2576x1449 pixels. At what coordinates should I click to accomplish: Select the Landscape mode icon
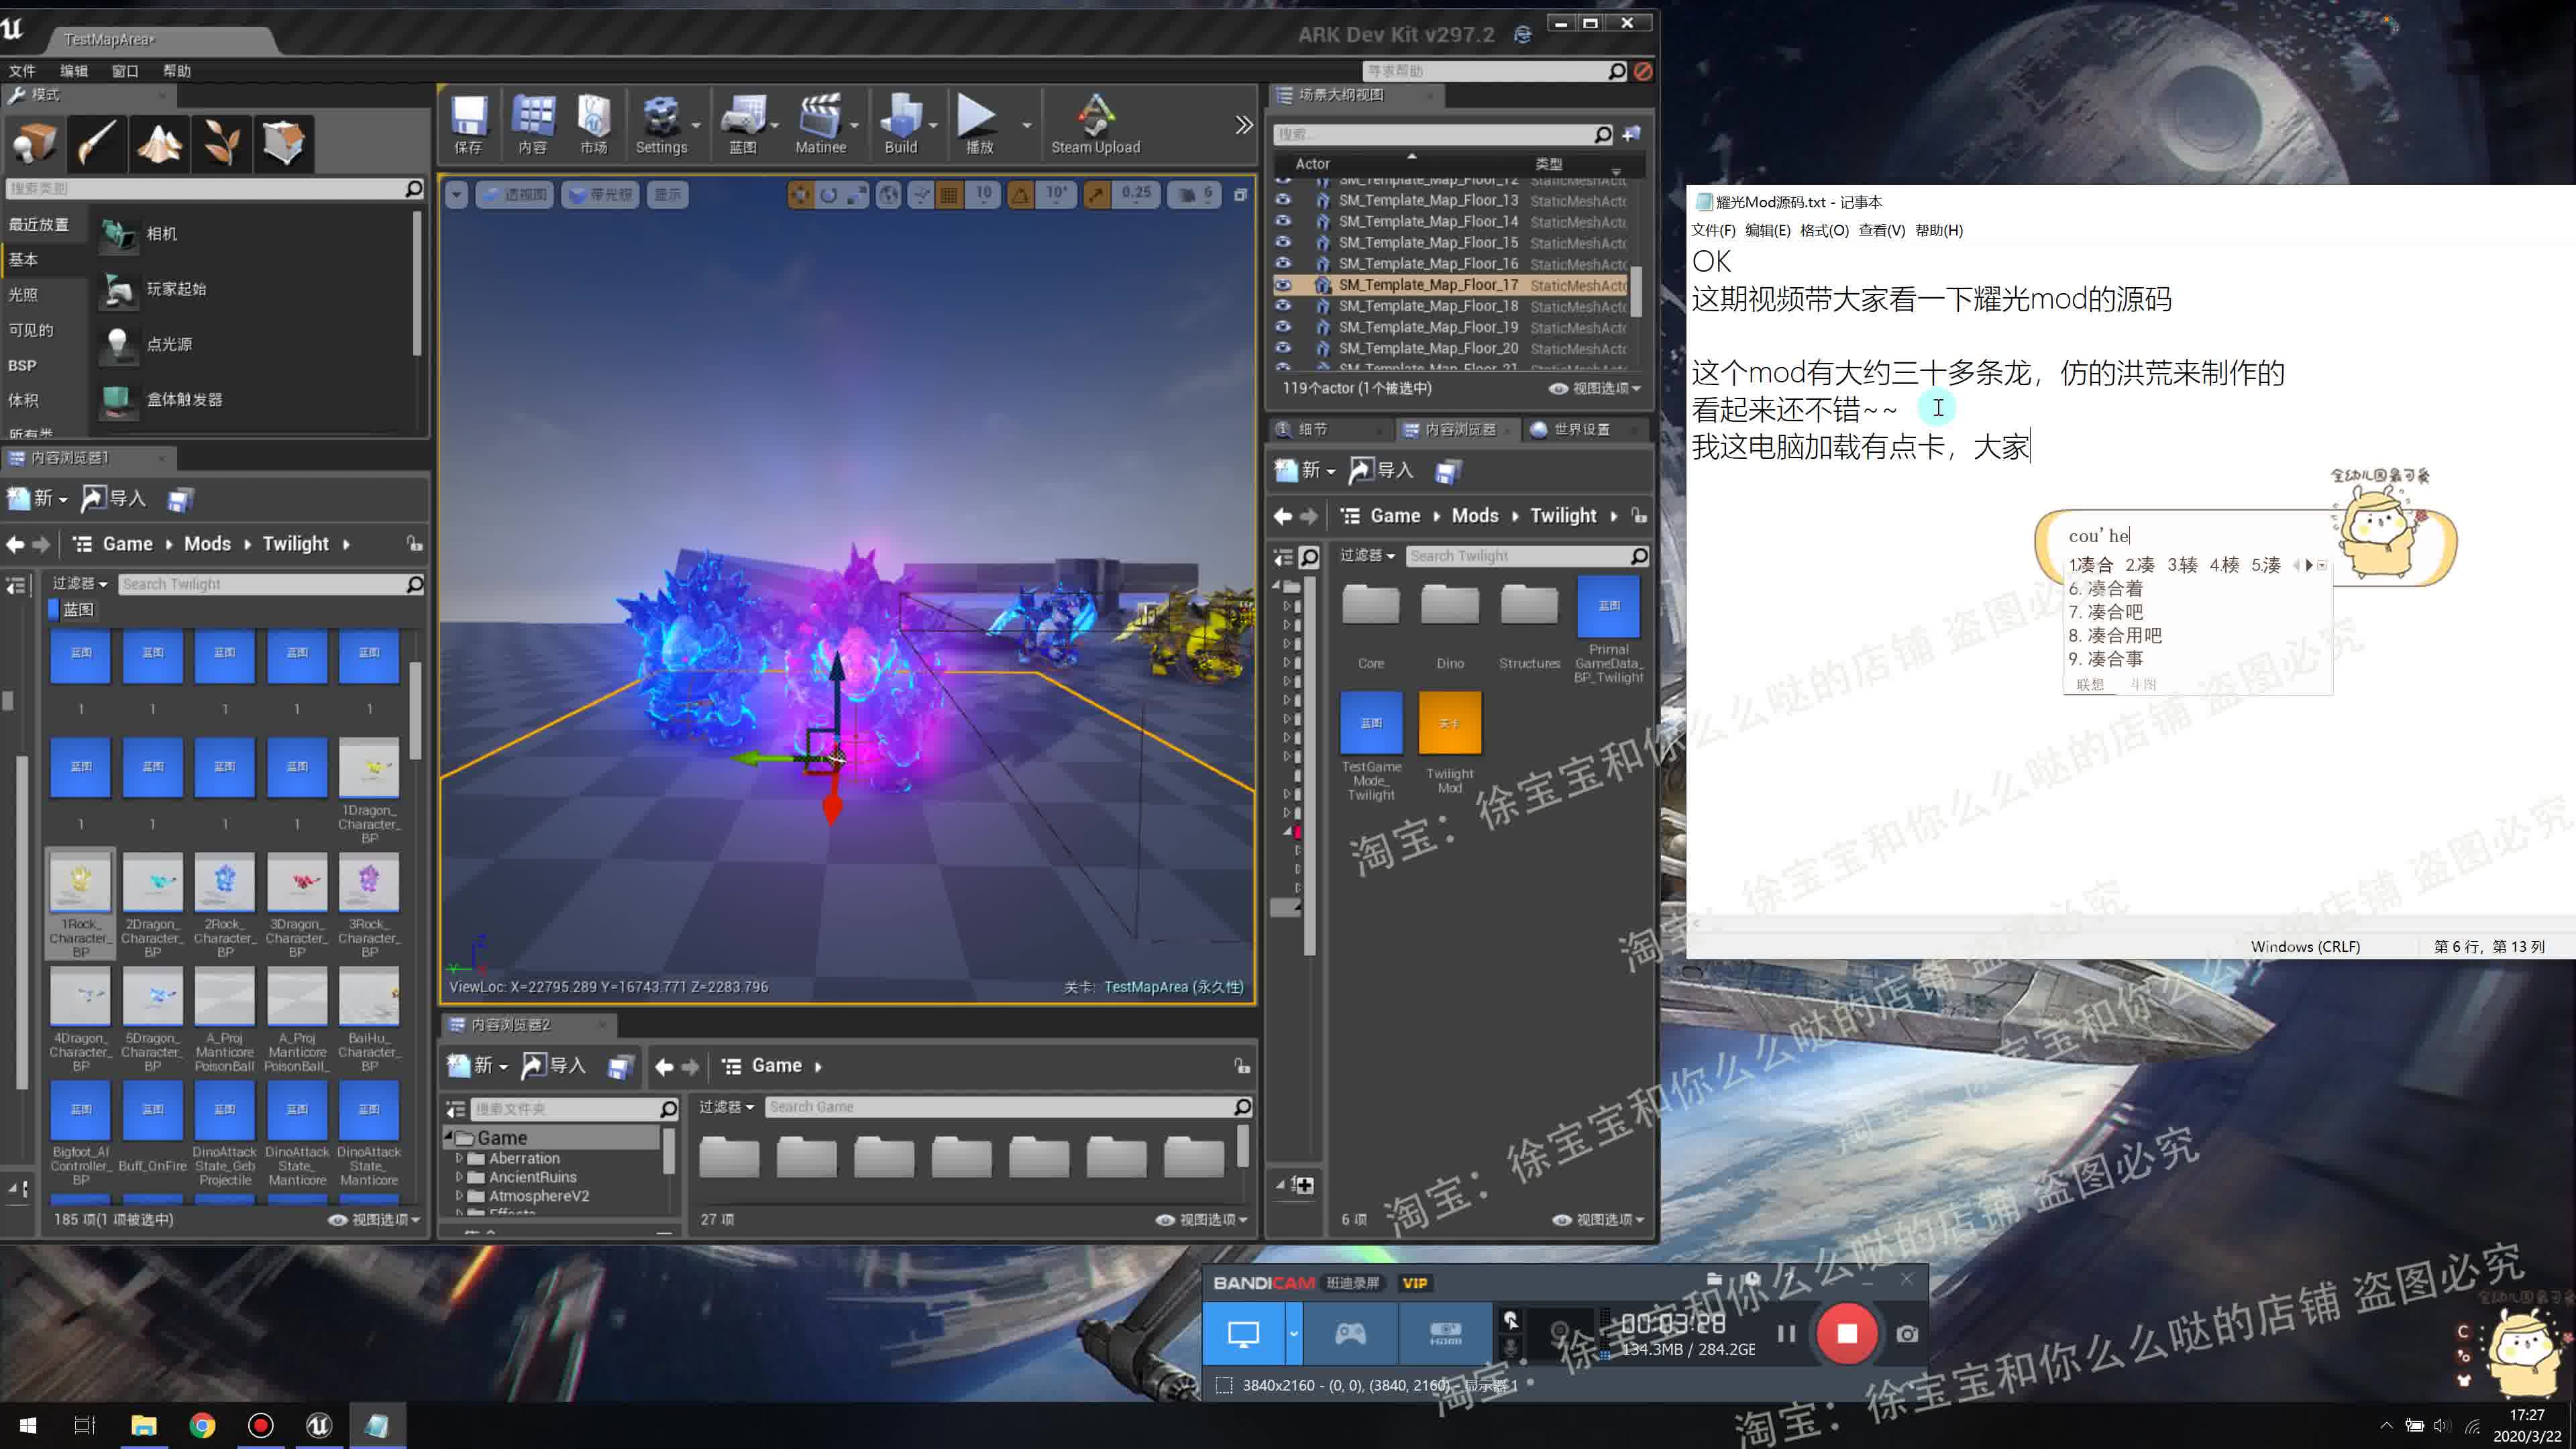159,143
